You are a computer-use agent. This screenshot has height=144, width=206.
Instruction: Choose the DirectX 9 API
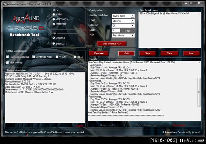click(x=54, y=38)
